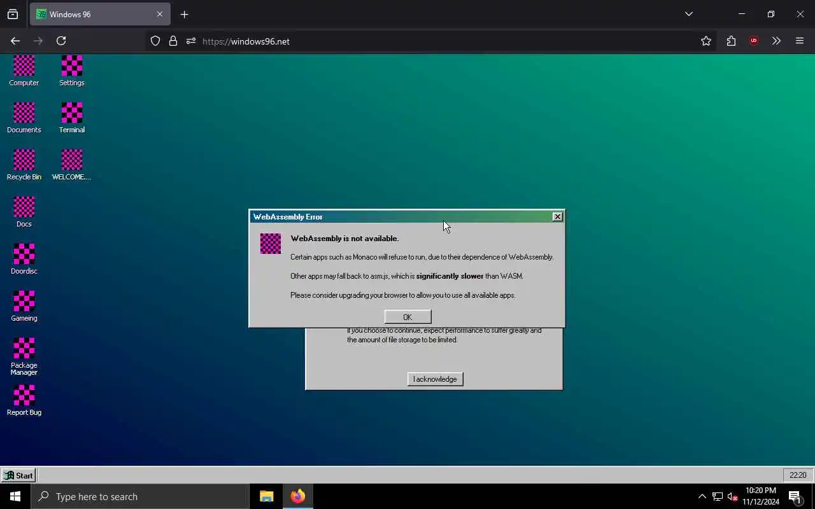Open site permissions icon in address bar
The height and width of the screenshot is (509, 815).
(191, 41)
